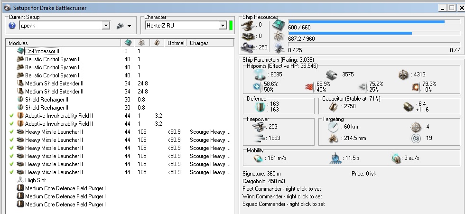Image resolution: width=465 pixels, height=214 pixels.
Task: Sort by the Modules column header
Action: [x=63, y=43]
